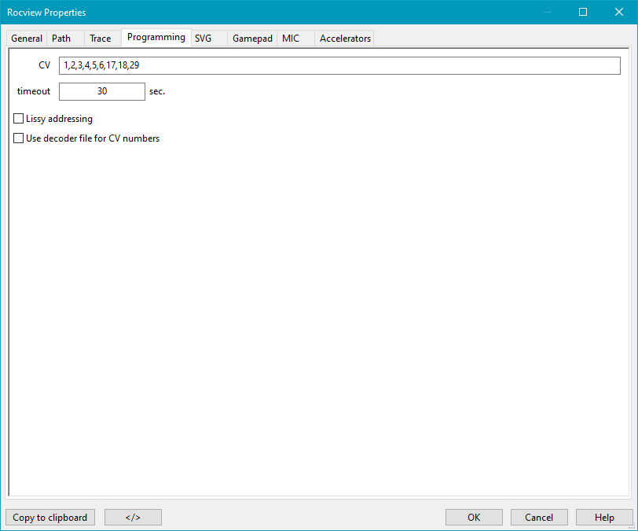The image size is (638, 531).
Task: Toggle Use decoder file for CV numbers
Action: (19, 138)
